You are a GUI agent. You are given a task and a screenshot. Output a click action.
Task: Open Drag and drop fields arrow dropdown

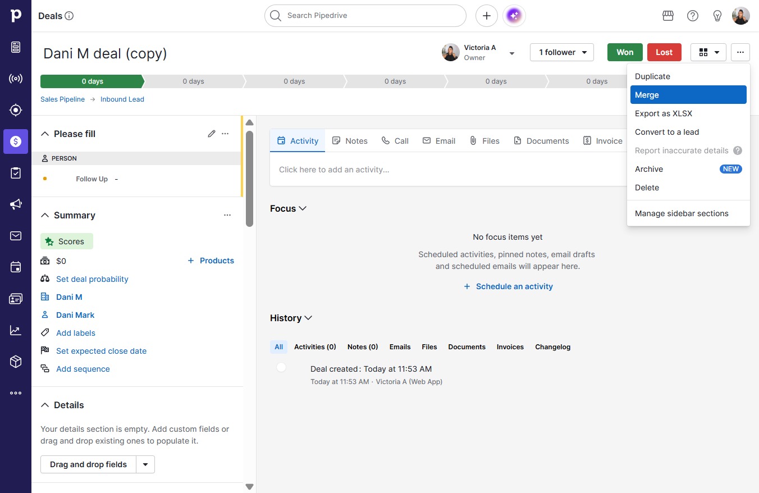tap(145, 464)
